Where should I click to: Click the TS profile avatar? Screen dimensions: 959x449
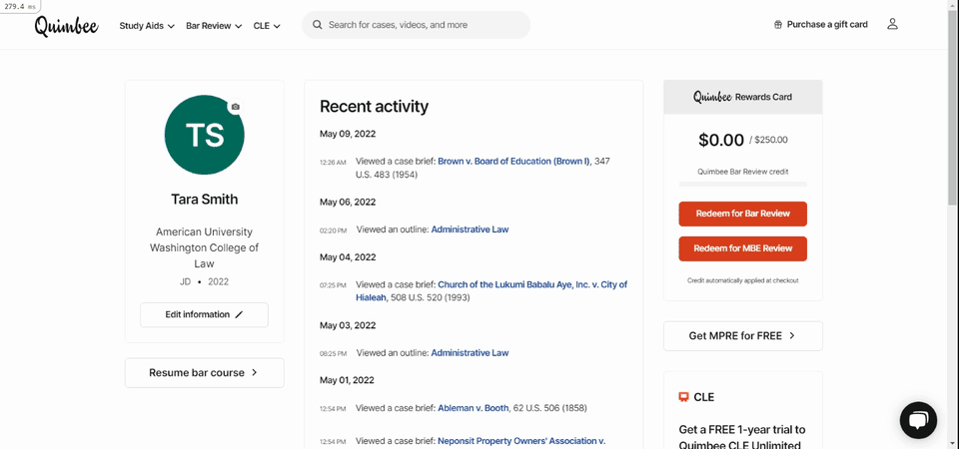point(204,135)
